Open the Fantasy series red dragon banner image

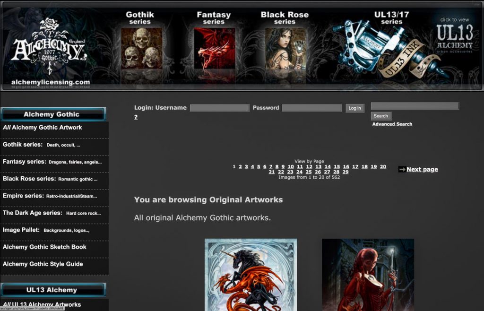pyautogui.click(x=215, y=48)
